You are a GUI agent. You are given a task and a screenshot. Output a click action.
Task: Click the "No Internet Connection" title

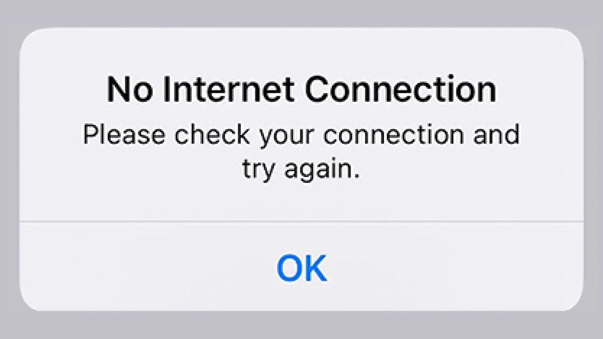[301, 90]
